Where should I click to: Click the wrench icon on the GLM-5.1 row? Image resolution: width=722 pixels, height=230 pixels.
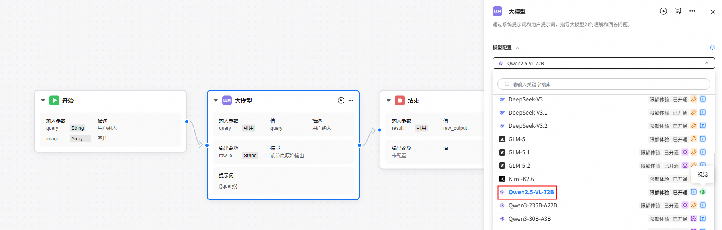694,152
